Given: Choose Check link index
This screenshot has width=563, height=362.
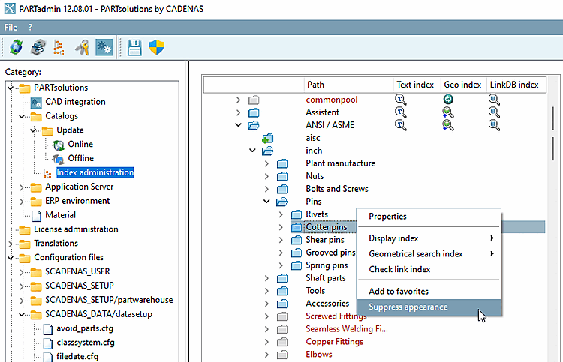Looking at the screenshot, I should (429, 269).
